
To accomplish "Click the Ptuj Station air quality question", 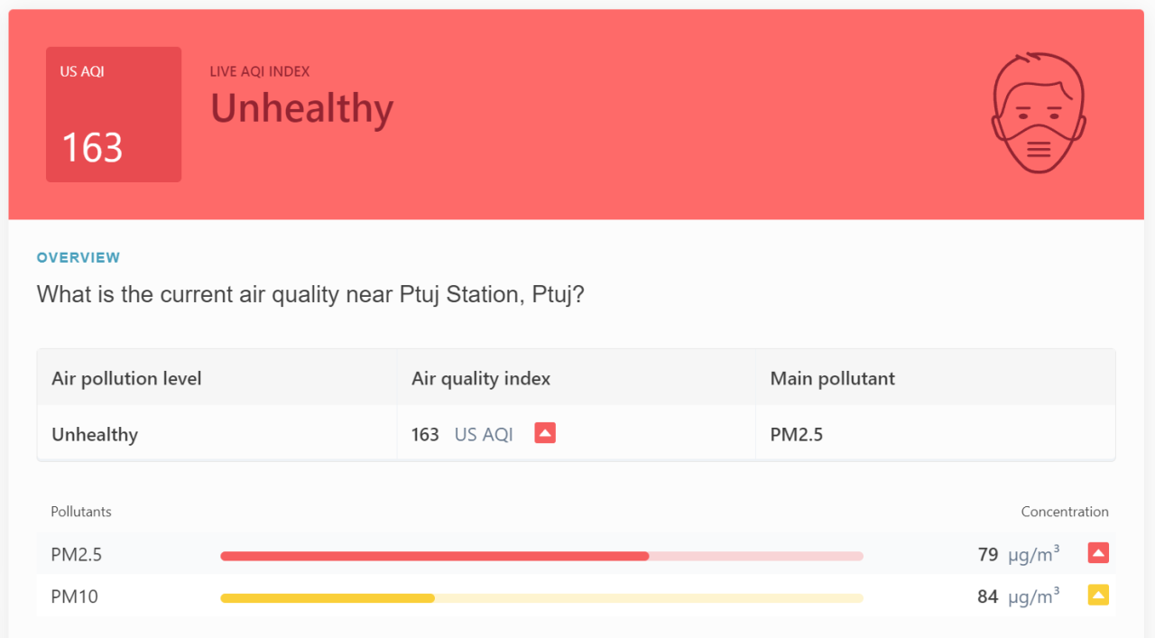I will (310, 295).
